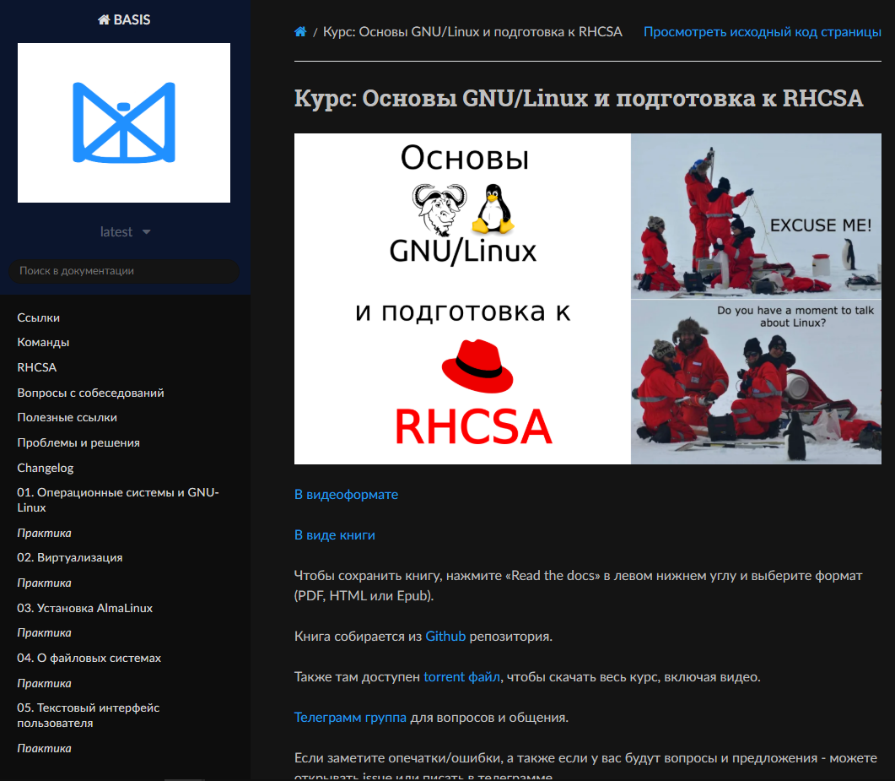895x781 pixels.
Task: Click the blue BASIS logo image
Action: click(x=124, y=122)
